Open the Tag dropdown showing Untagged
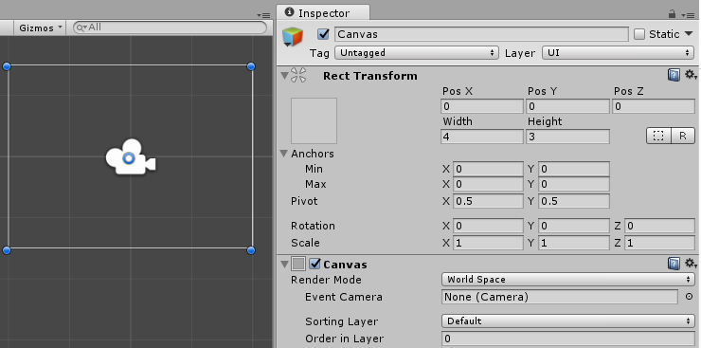Screen dimensions: 701x348 coord(417,53)
